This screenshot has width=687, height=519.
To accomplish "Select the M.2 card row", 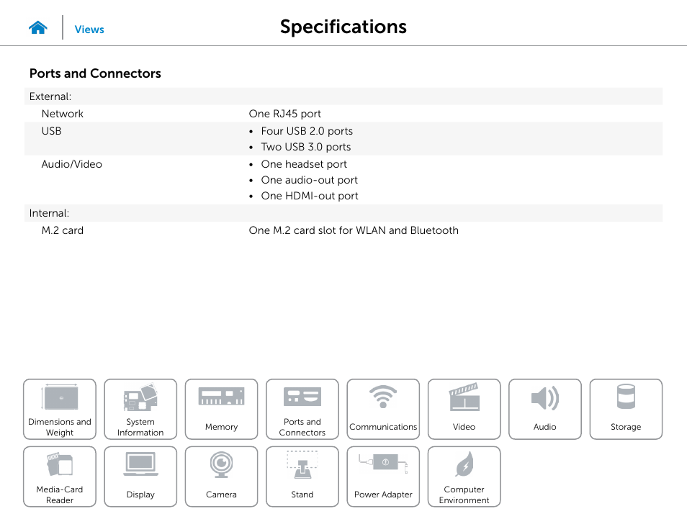I will pyautogui.click(x=343, y=230).
